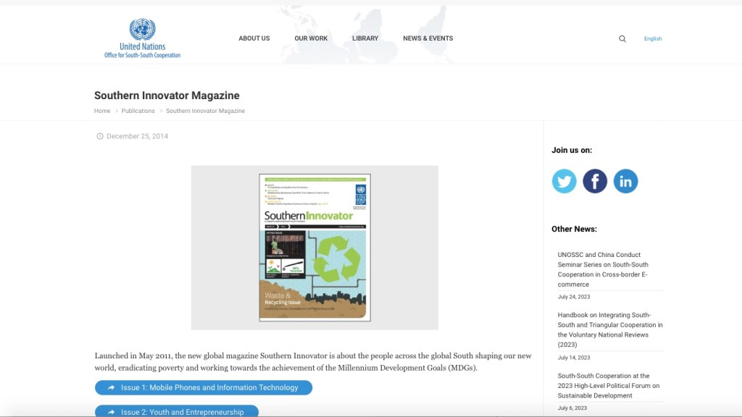
Task: Click the Southern Innovator magazine cover image
Action: coord(314,248)
